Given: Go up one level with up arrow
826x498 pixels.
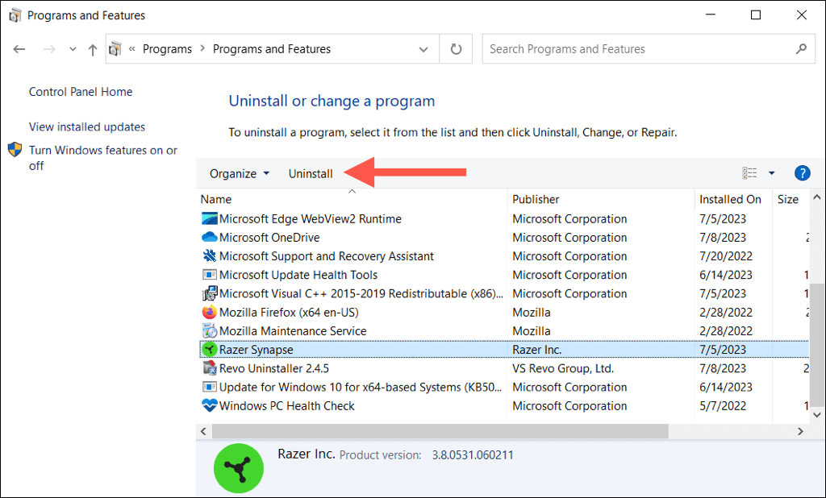Looking at the screenshot, I should tap(93, 49).
